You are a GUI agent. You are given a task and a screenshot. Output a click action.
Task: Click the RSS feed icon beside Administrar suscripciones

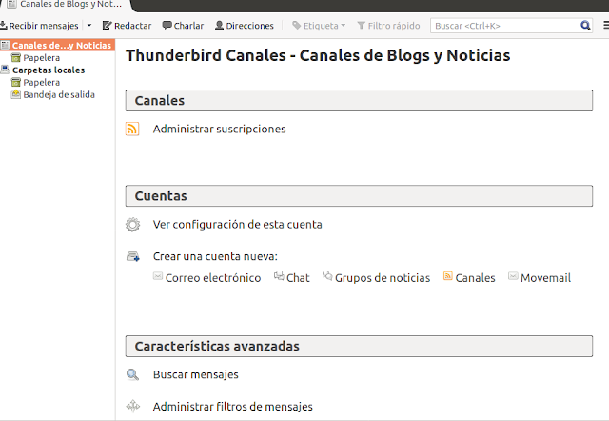tap(132, 129)
